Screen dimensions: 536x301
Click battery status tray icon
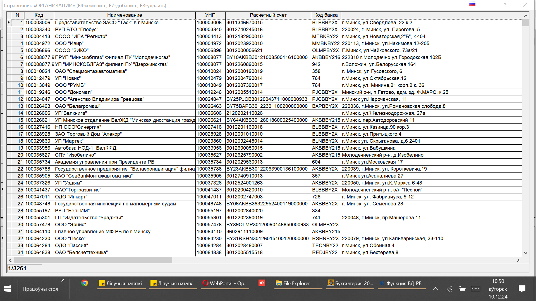pos(462,289)
